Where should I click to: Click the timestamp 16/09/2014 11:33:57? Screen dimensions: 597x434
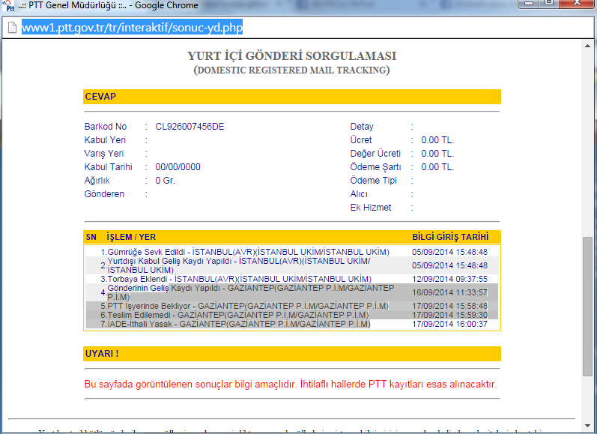449,292
